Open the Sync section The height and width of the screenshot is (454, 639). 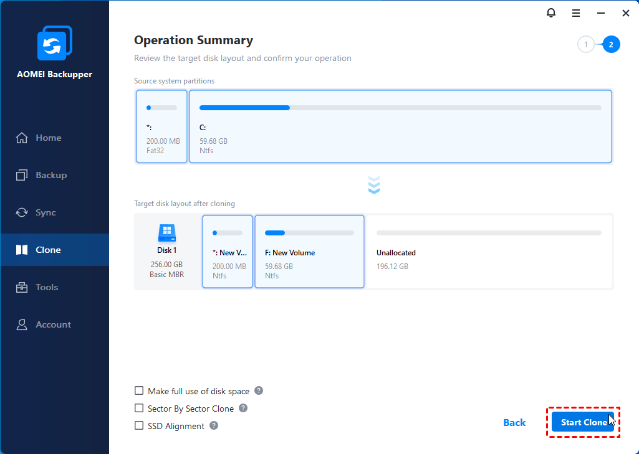pos(55,212)
